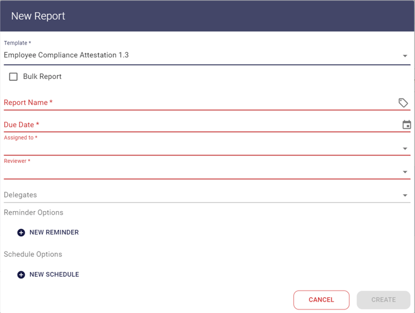The width and height of the screenshot is (415, 313).
Task: Select the Employee Compliance Attestation 1.3 template value
Action: (66, 55)
